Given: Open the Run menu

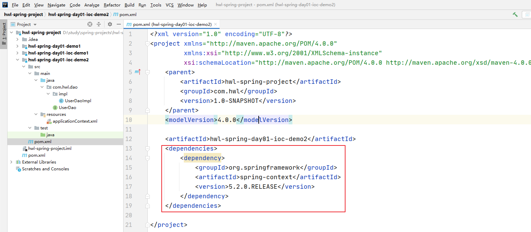Looking at the screenshot, I should click(142, 5).
